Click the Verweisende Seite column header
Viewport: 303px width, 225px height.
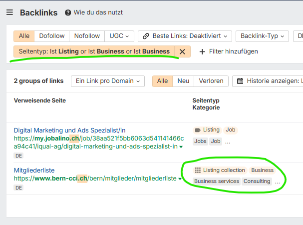point(40,100)
